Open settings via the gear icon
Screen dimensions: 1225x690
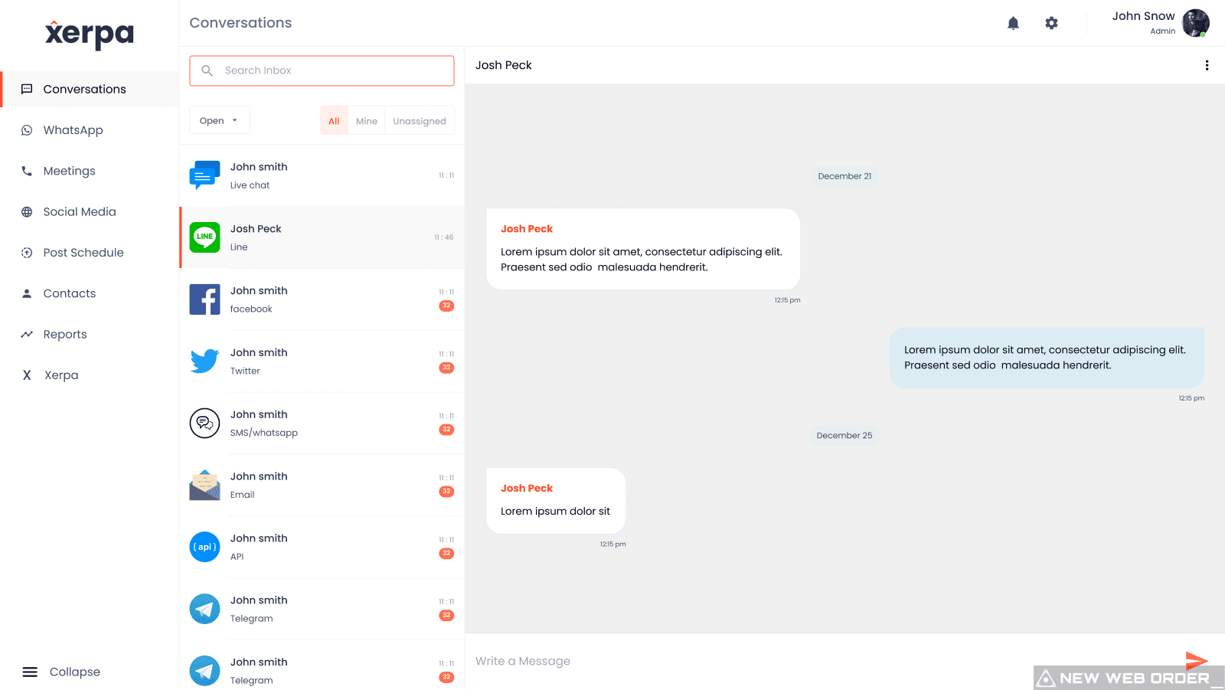click(x=1051, y=23)
